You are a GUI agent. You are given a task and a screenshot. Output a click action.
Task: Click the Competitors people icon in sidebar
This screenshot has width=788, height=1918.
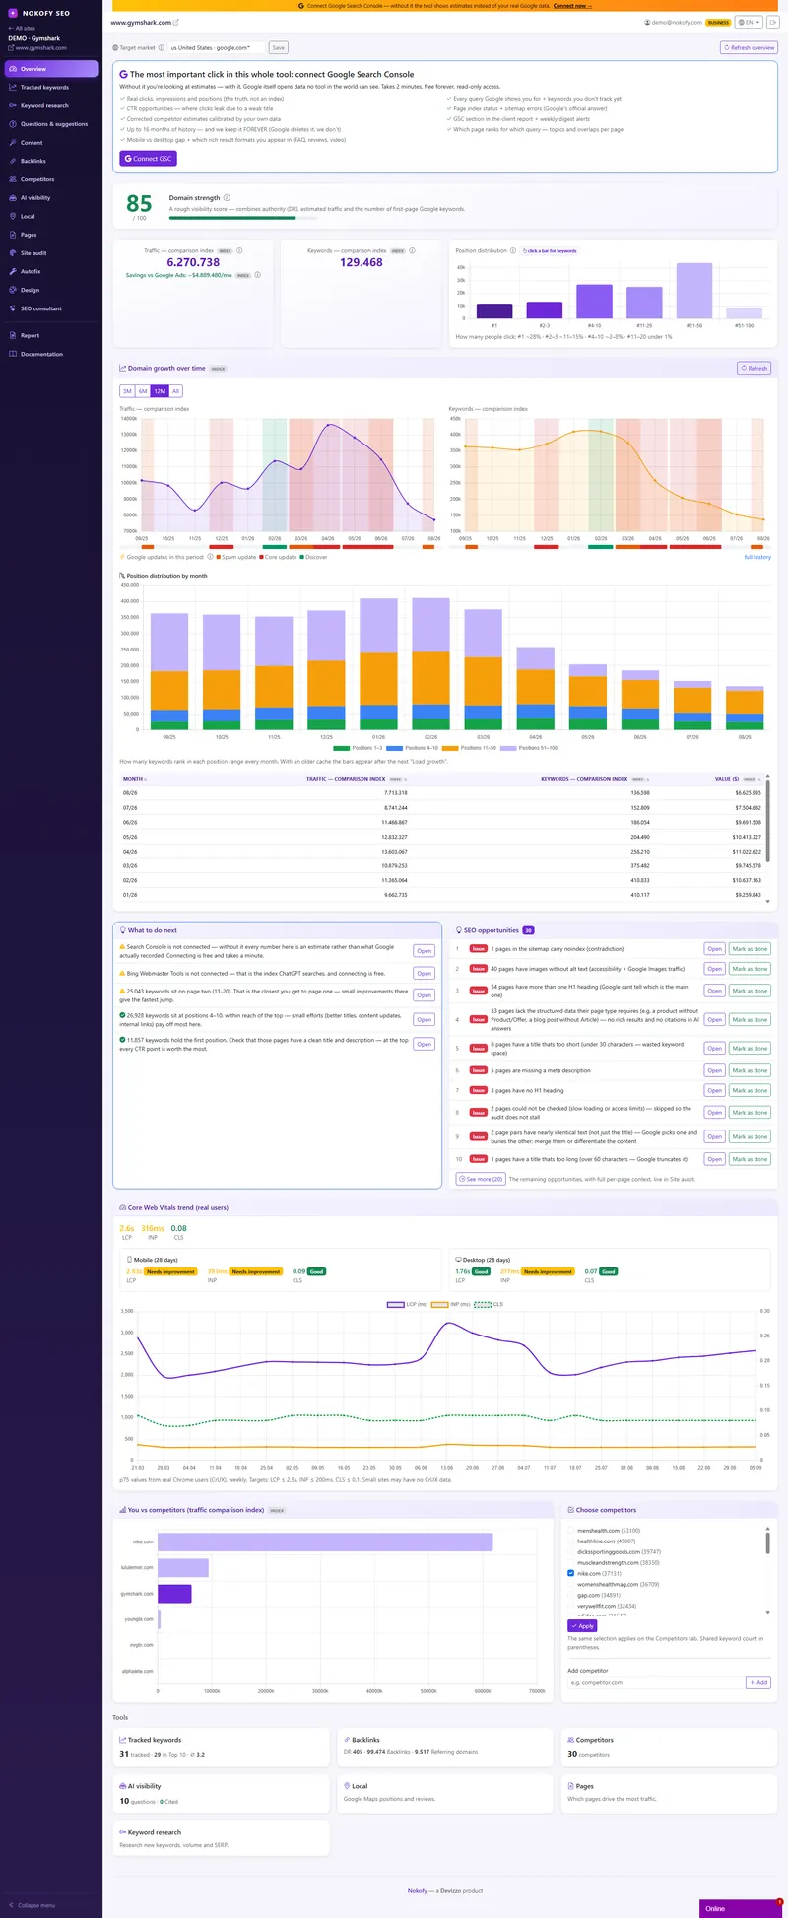coord(12,179)
